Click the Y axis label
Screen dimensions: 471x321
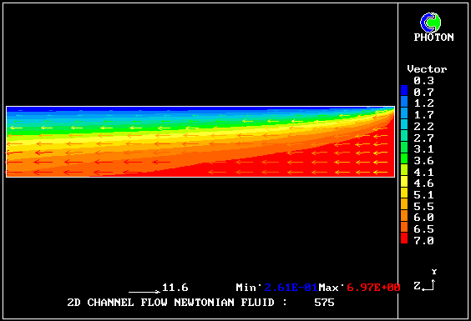pyautogui.click(x=434, y=272)
